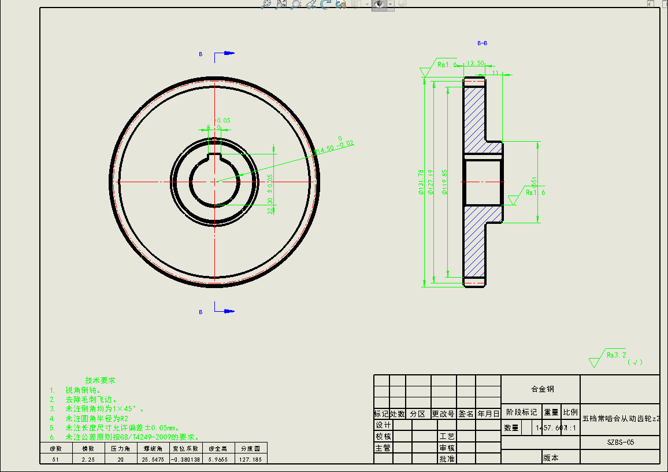Viewport: 668px width, 472px height.
Task: Click the Previous View icon
Action: click(311, 3)
